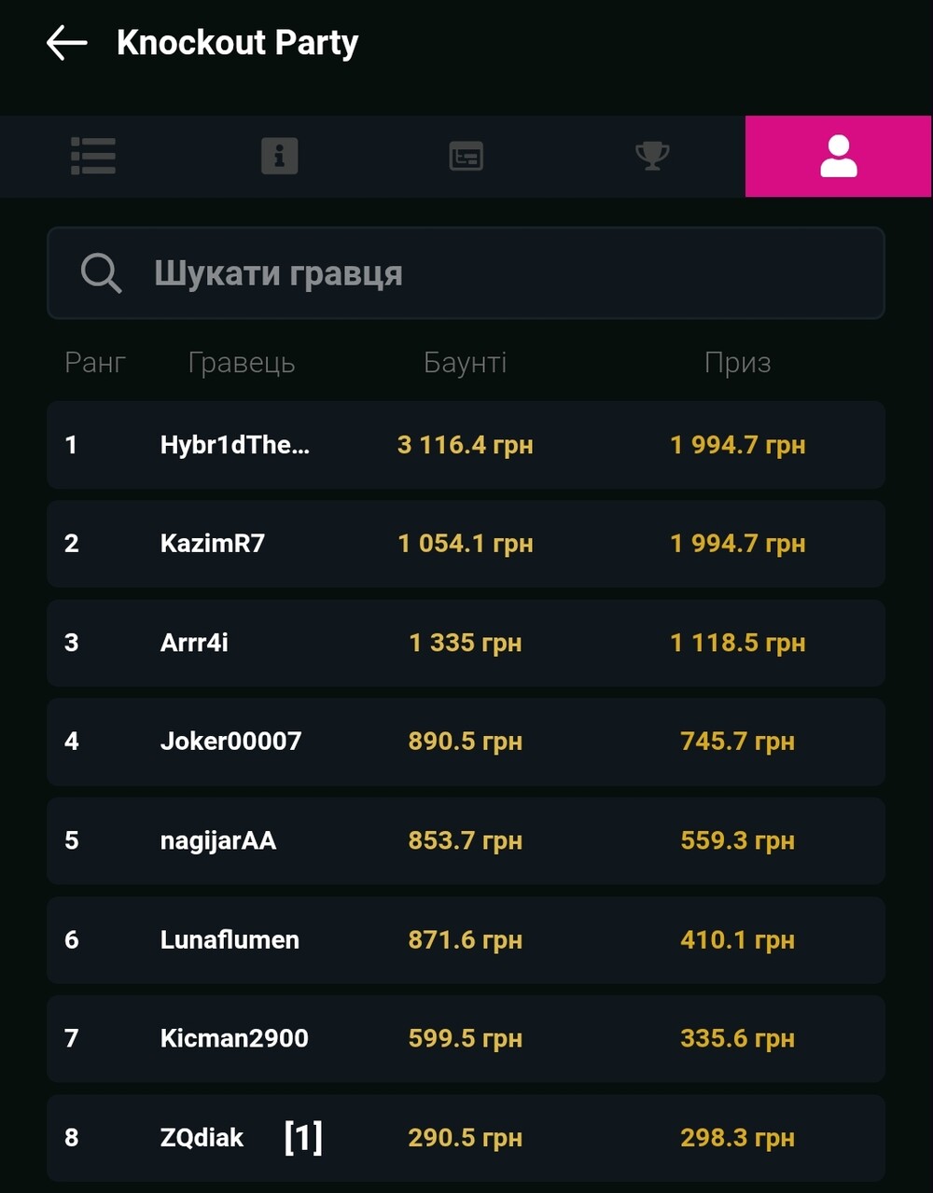
Task: Open the tournament info tab icon
Action: click(279, 156)
